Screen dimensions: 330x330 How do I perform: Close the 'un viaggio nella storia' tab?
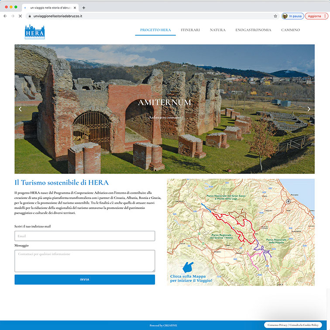(x=75, y=8)
